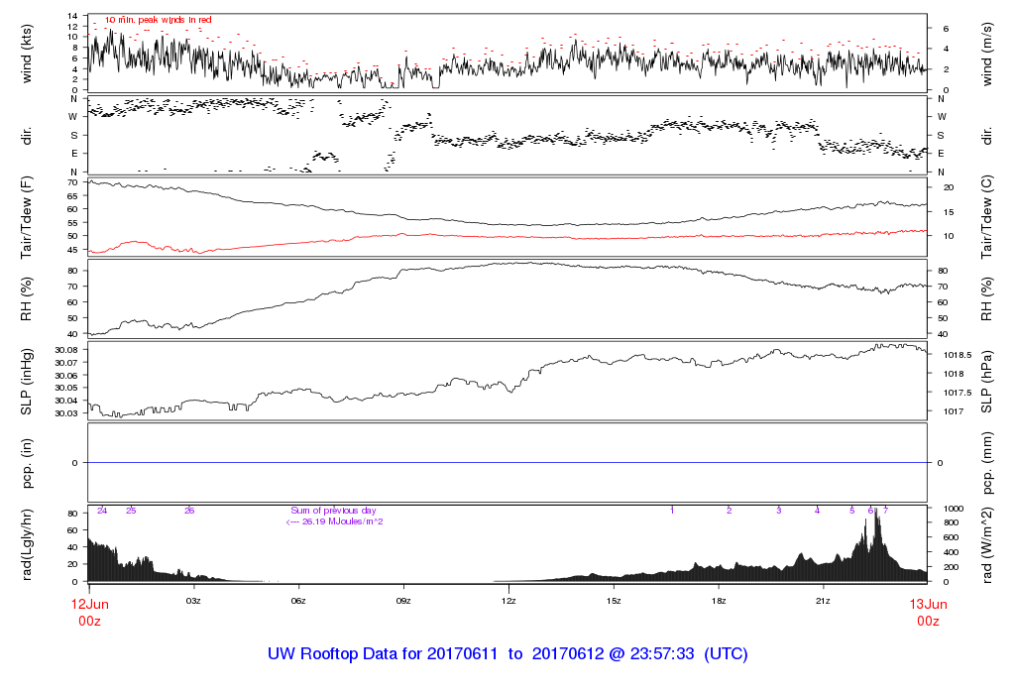Image resolution: width=1015 pixels, height=694 pixels.
Task: Click the '1000' radiation tick value
Action: (954, 509)
